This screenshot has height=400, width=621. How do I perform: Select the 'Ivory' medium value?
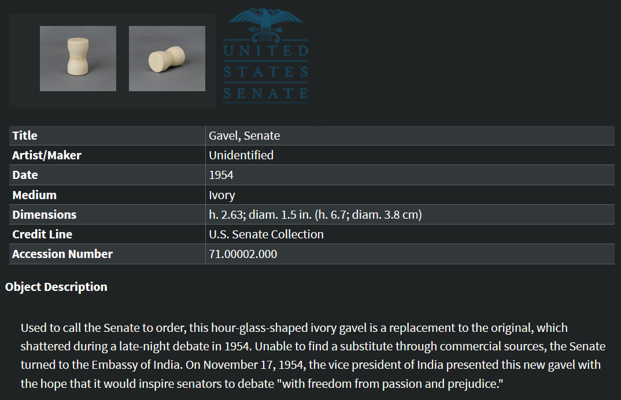tap(222, 195)
